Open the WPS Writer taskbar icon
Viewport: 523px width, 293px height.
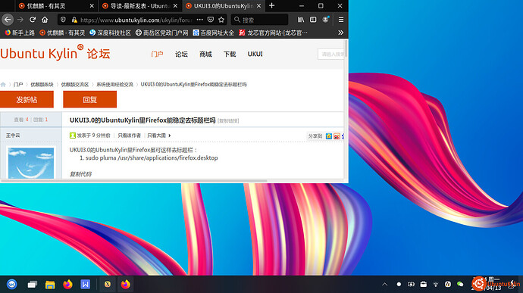(x=86, y=285)
